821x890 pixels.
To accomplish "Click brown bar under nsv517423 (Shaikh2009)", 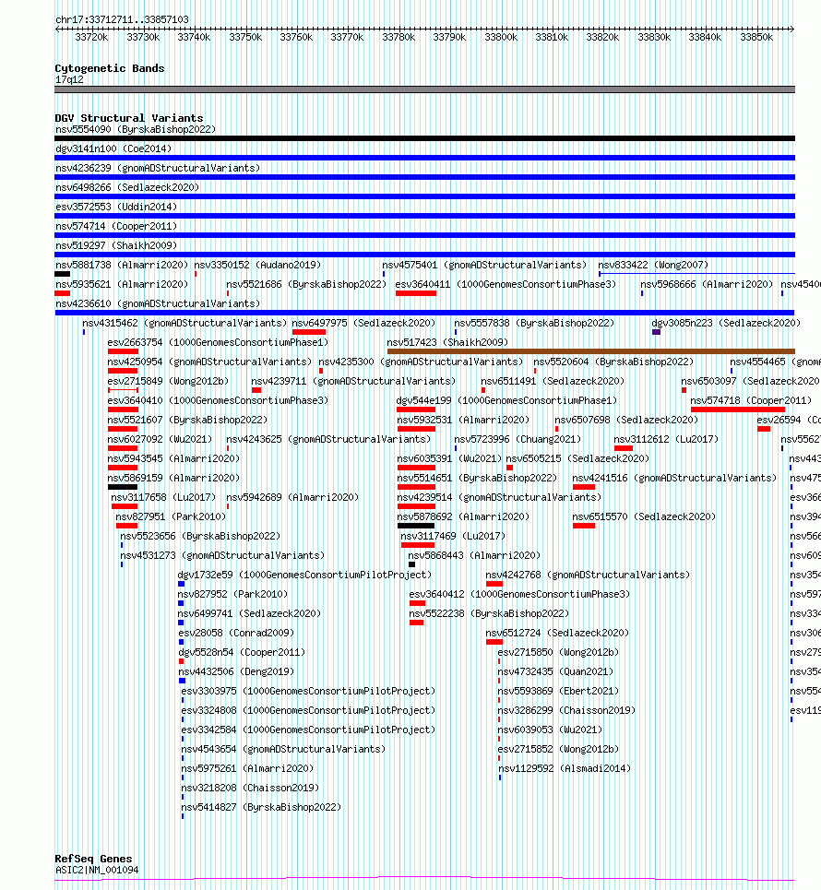I will point(591,351).
